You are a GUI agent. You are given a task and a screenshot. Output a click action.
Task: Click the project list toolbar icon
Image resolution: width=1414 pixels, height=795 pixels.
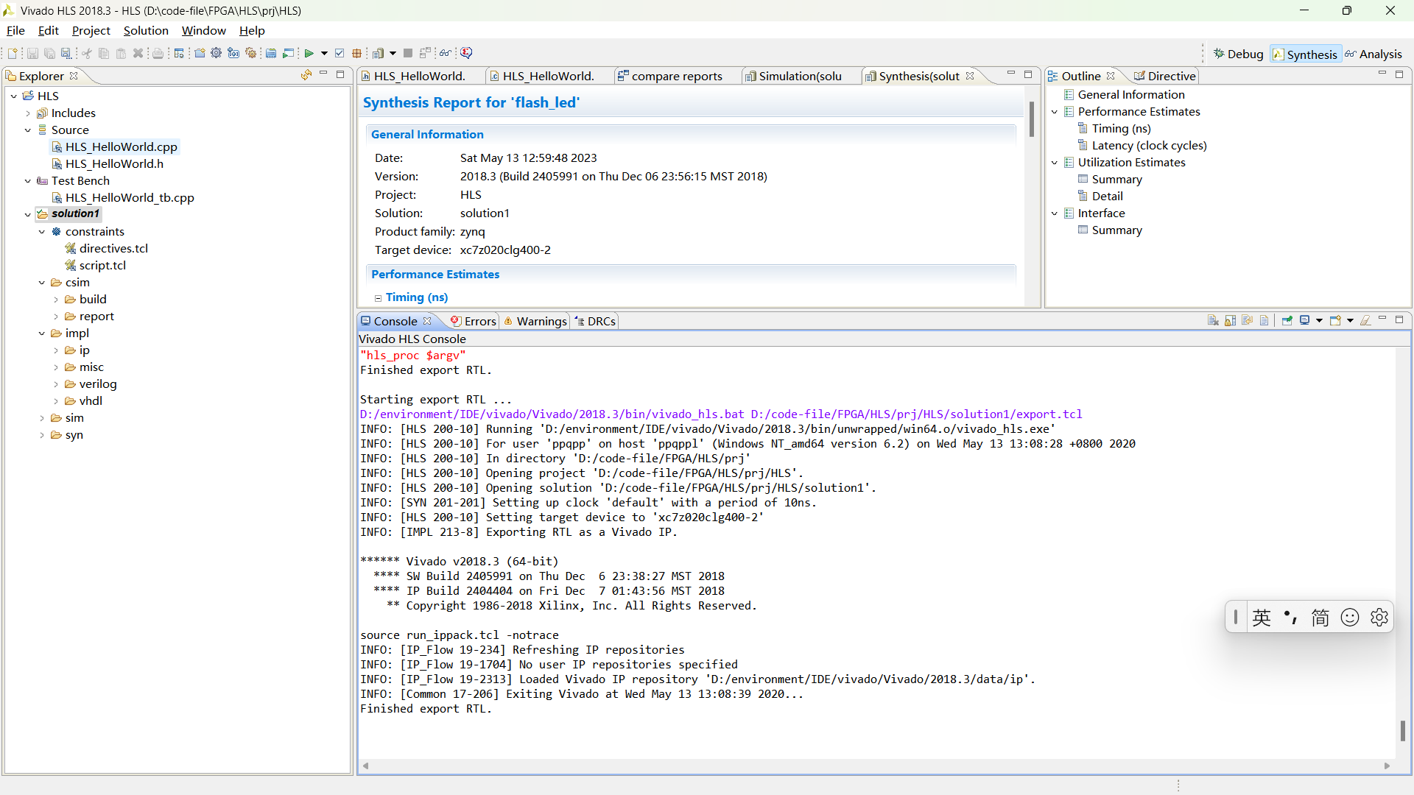click(179, 53)
